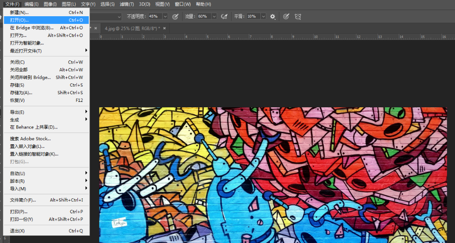Select 打印(P)... menu entry
455x243 pixels.
pos(46,211)
